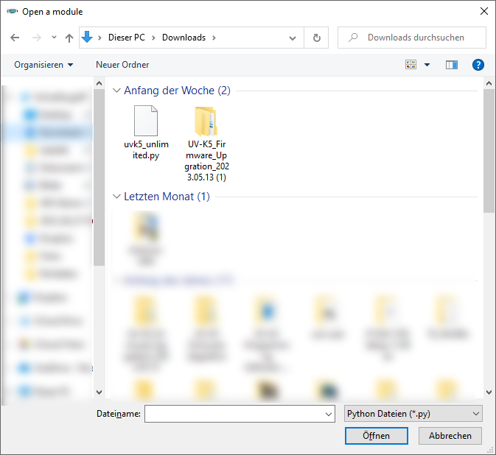Viewport: 496px width, 455px height.
Task: Expand the address bar history dropdown
Action: [293, 38]
